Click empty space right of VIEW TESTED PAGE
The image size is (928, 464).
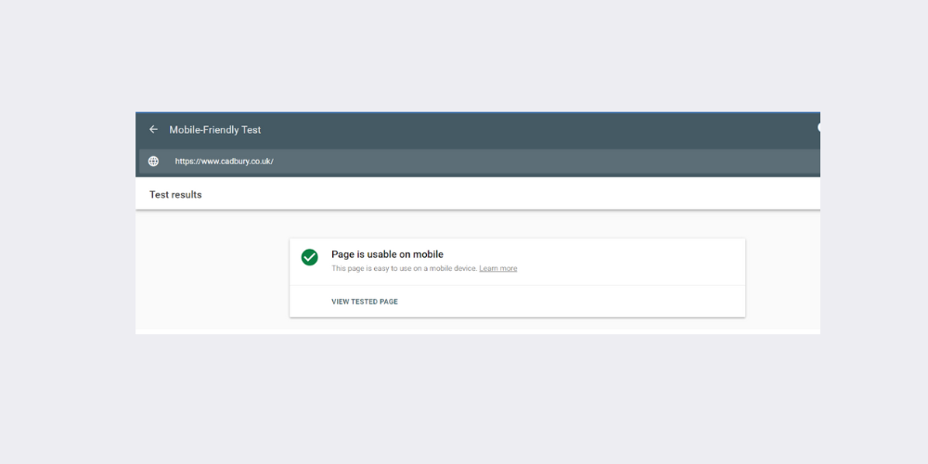tap(575, 302)
